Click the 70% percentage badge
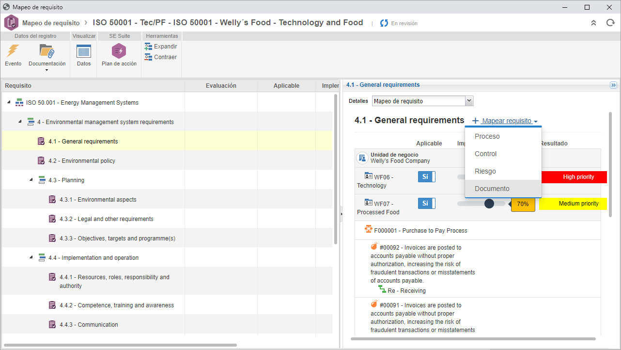This screenshot has height=350, width=621. [523, 204]
